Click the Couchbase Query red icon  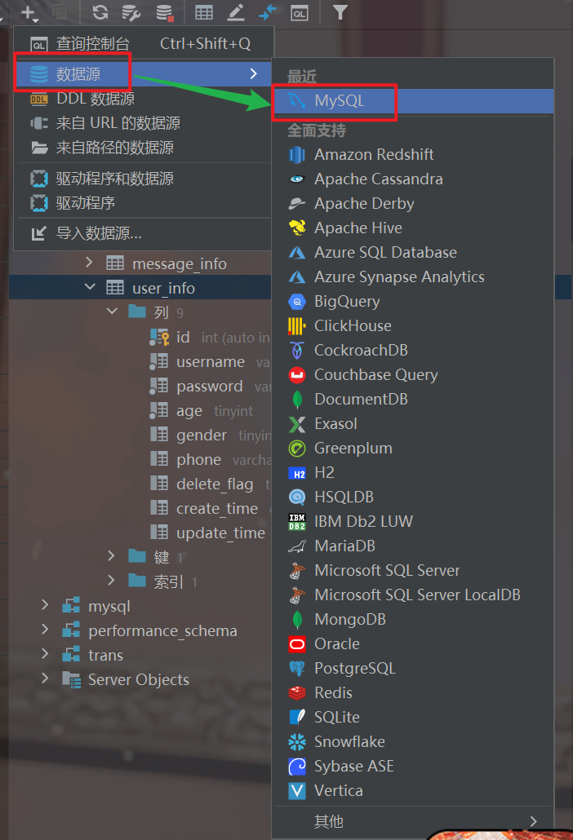pyautogui.click(x=297, y=375)
